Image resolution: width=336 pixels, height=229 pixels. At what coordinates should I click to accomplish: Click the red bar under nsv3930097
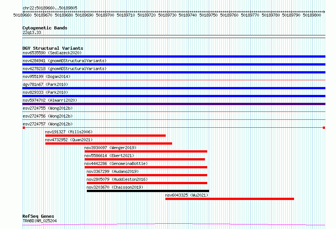point(146,151)
